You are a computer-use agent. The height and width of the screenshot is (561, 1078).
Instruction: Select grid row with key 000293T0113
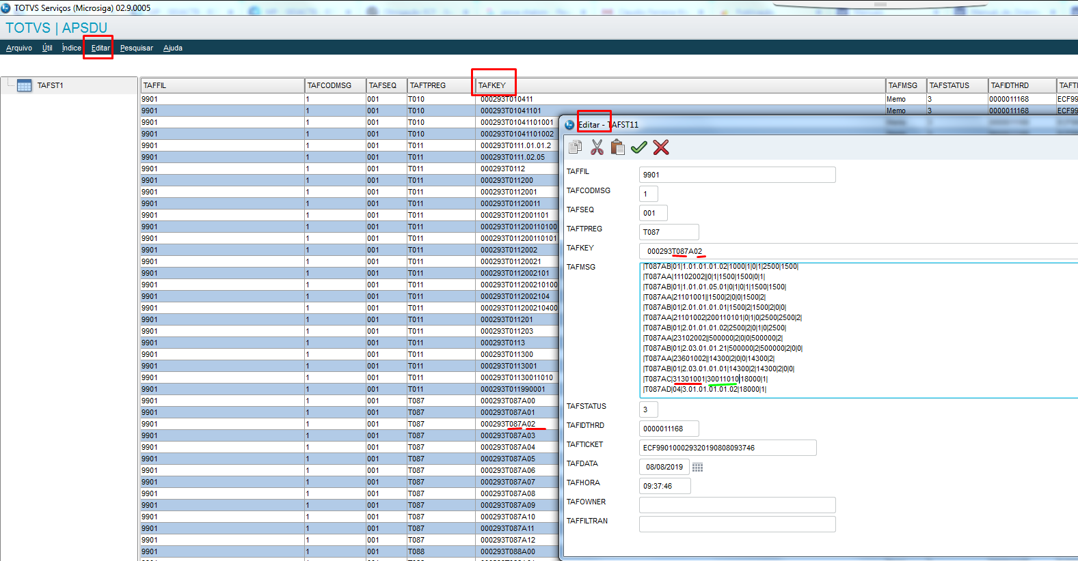[x=349, y=343]
